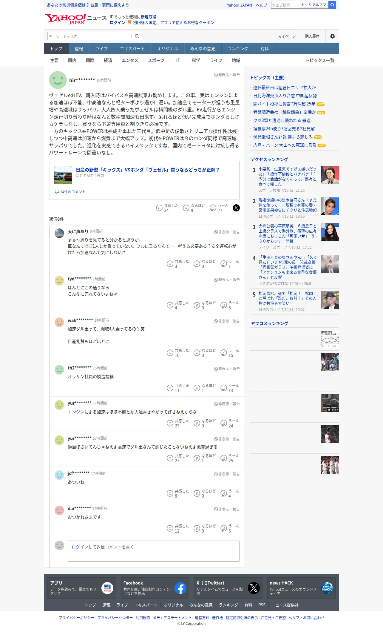Image resolution: width=383 pixels, height=632 pixels.
Task: Click 非表示・報告 on dai******** reply
Action: coord(227,509)
